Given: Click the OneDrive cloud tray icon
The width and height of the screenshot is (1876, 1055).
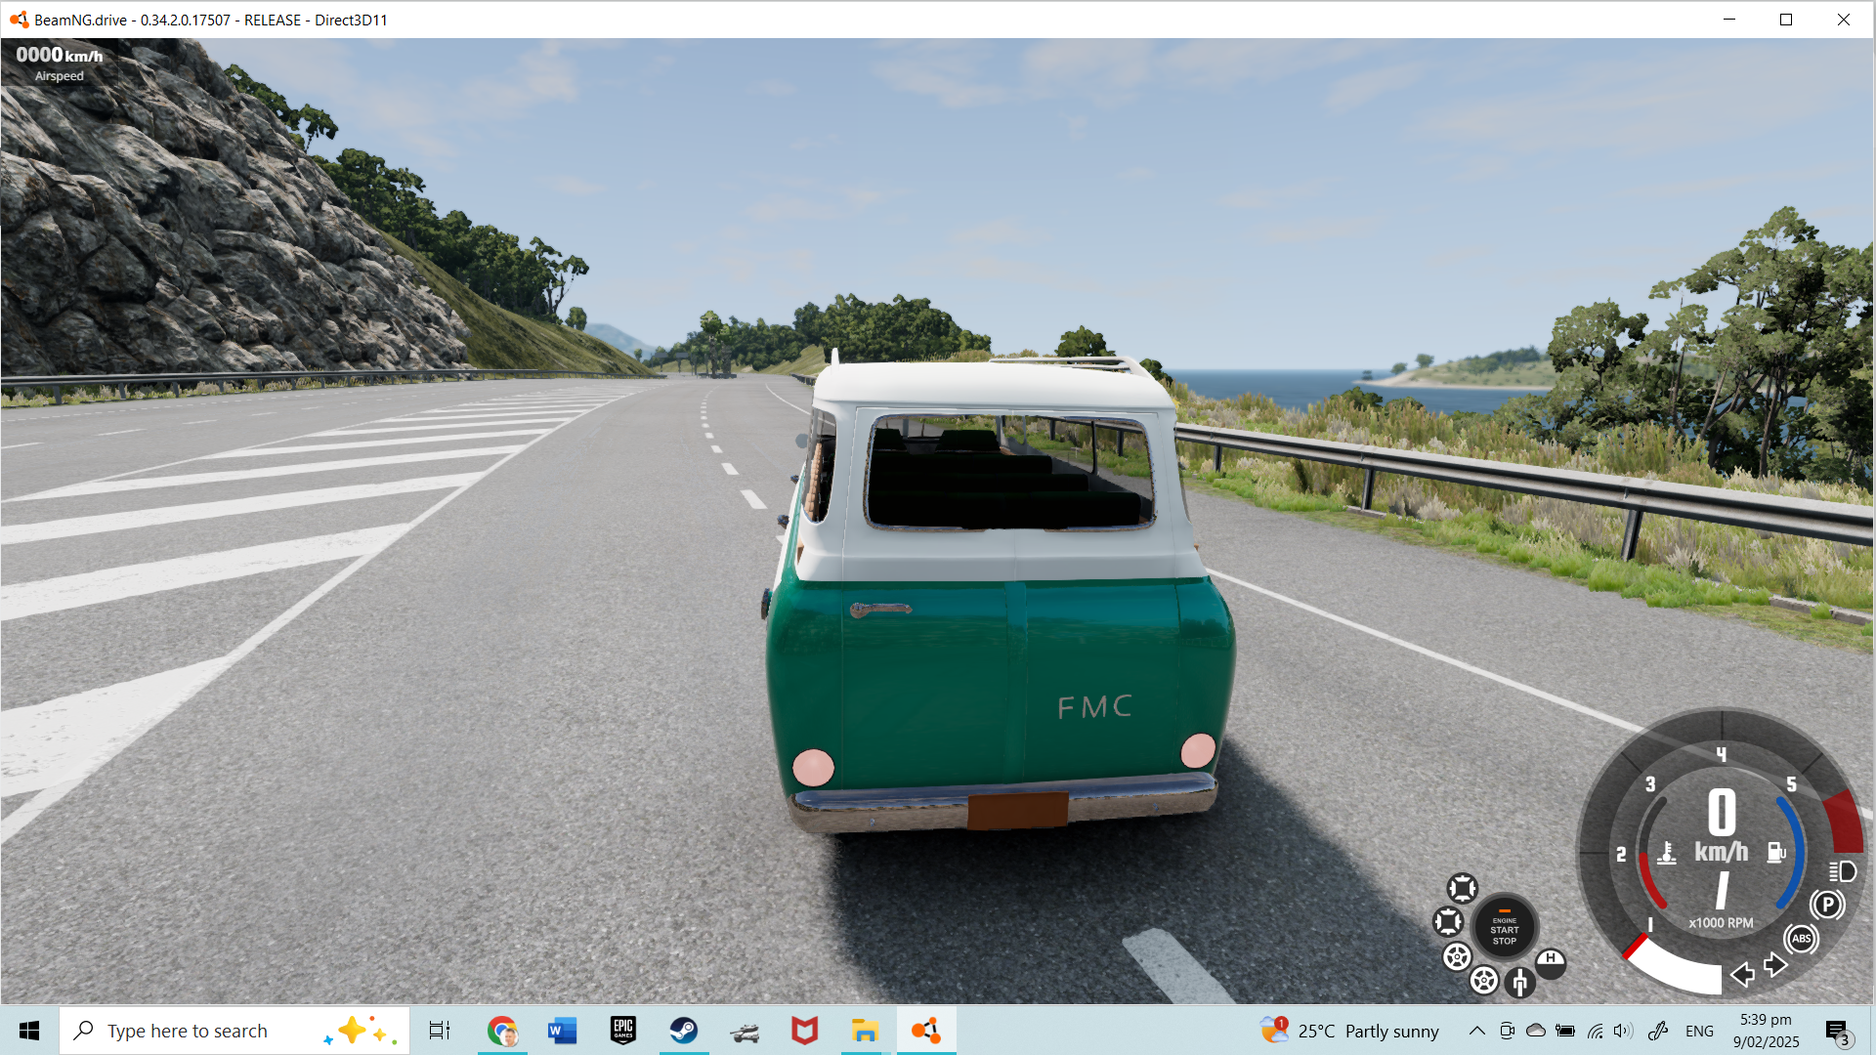Looking at the screenshot, I should click(1536, 1031).
